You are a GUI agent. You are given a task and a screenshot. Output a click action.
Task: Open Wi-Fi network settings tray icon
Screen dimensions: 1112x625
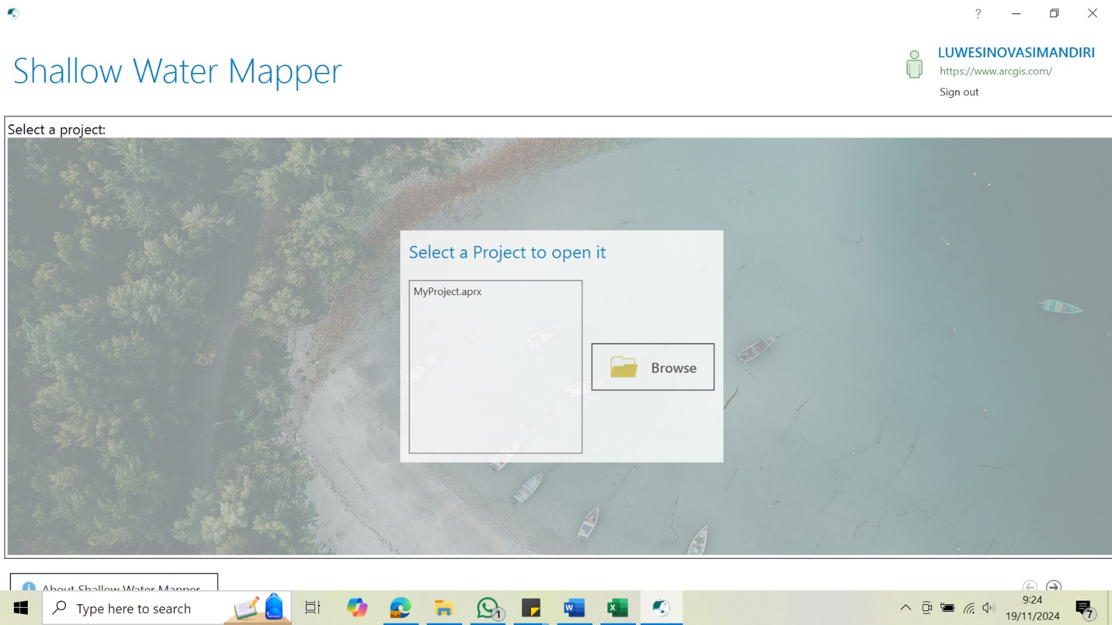point(969,608)
